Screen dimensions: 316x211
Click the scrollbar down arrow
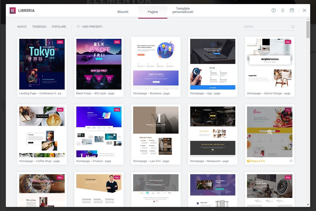pyautogui.click(x=308, y=205)
